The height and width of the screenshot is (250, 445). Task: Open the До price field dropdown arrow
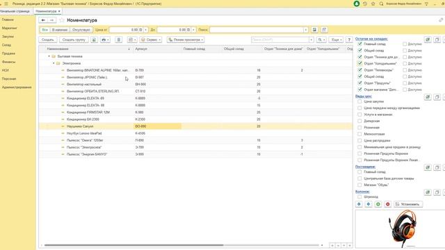[x=193, y=30]
